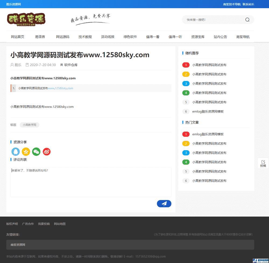269x263 pixels.
Task: Share the article to Weibo
Action: (x=46, y=152)
